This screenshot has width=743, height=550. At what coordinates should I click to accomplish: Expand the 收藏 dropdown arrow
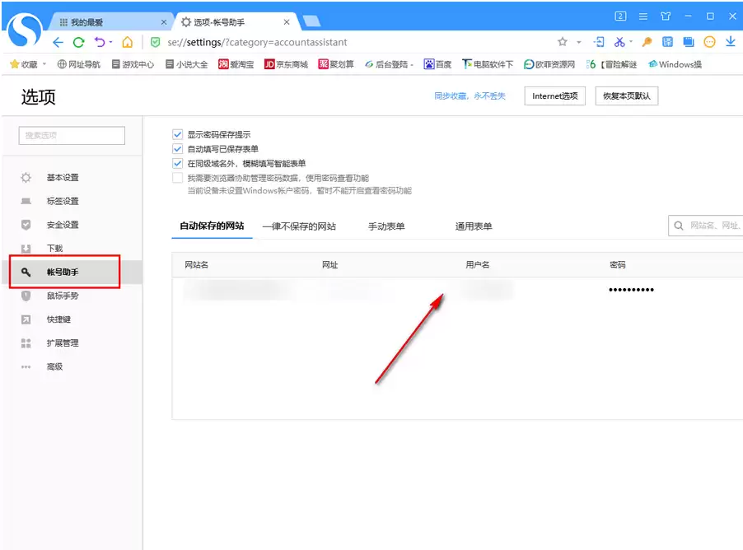tap(44, 63)
